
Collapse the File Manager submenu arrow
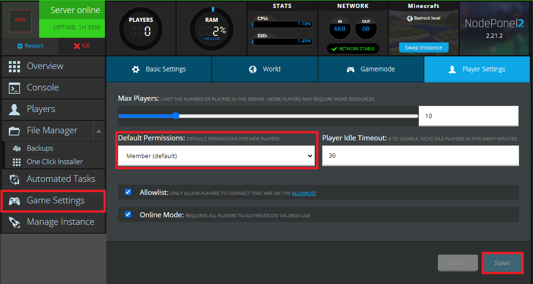pyautogui.click(x=99, y=131)
